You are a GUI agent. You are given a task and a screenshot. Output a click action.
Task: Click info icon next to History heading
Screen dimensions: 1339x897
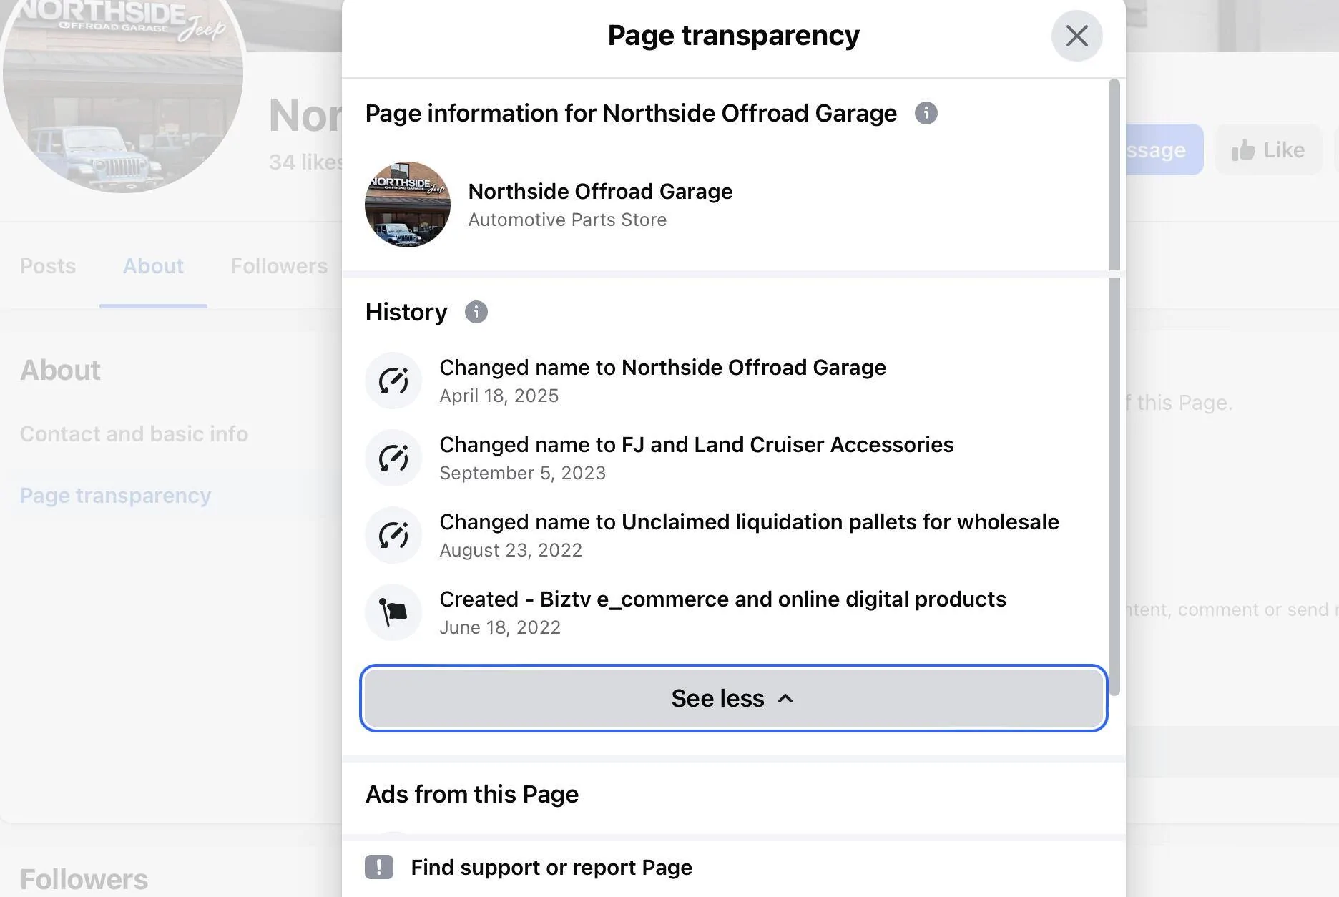pos(476,312)
